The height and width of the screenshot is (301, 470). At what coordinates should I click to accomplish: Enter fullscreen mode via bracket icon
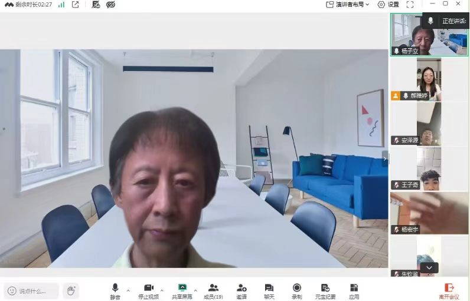[410, 5]
